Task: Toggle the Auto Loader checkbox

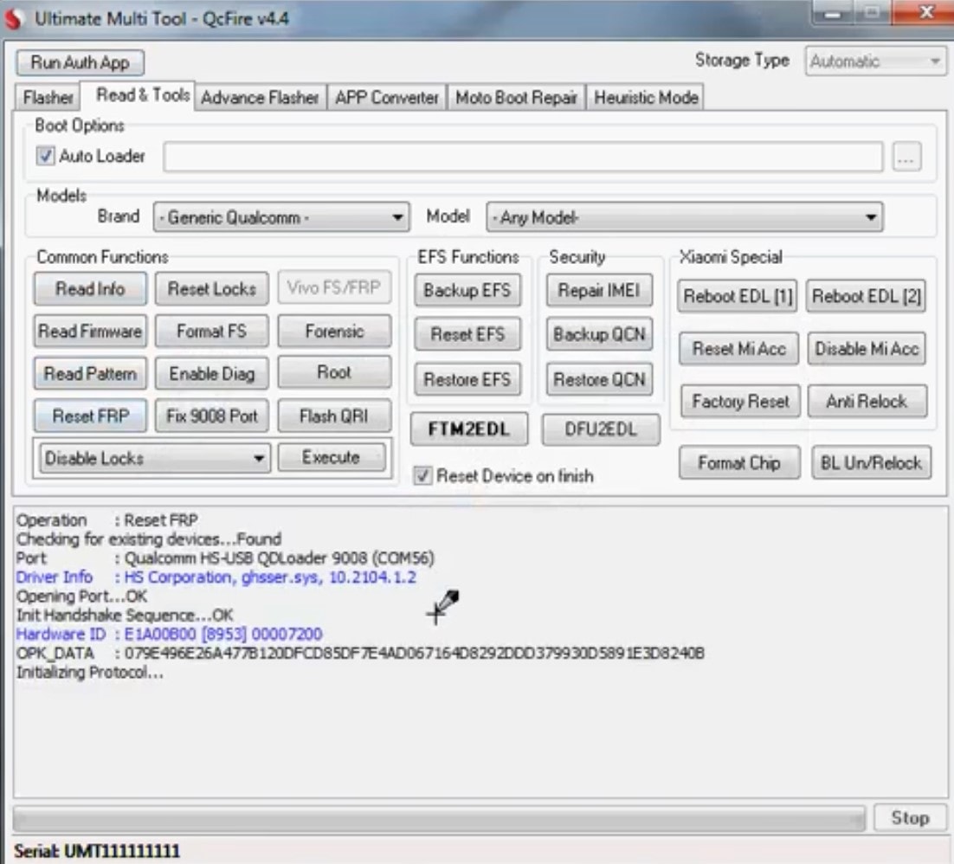Action: coord(46,156)
